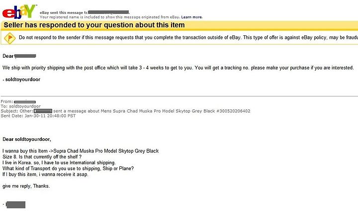Open the Learn more link

[x=191, y=17]
